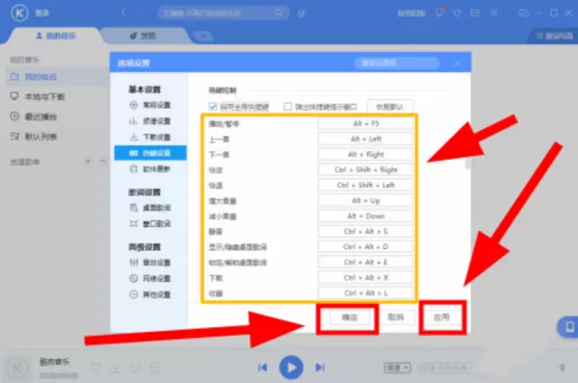The image size is (578, 383).
Task: Select 桌面歌词 in settings sidebar
Action: pos(150,208)
